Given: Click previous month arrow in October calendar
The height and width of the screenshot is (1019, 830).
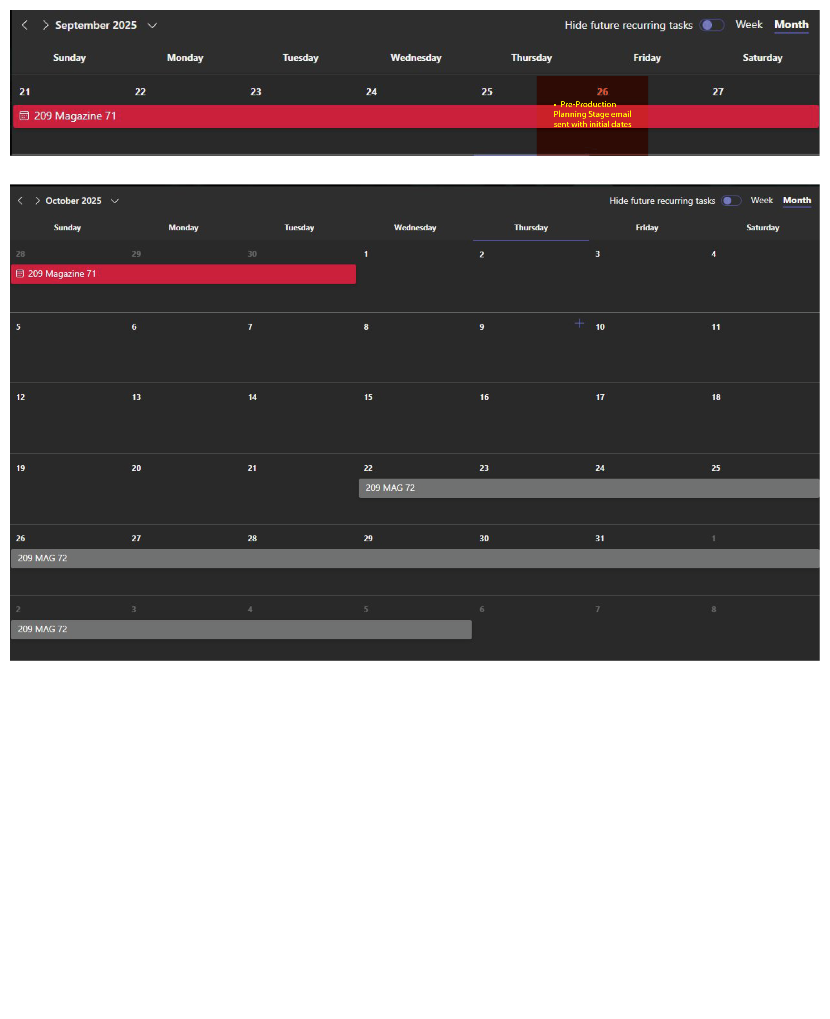Looking at the screenshot, I should pyautogui.click(x=20, y=201).
